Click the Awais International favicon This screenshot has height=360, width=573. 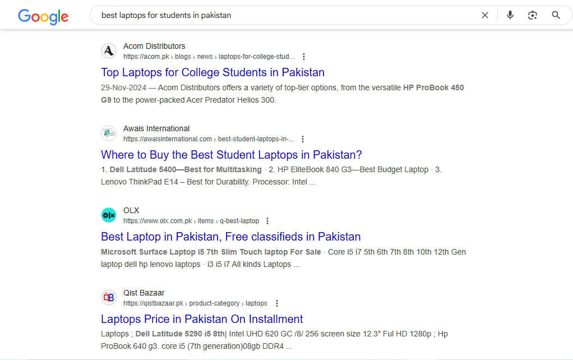coord(109,133)
